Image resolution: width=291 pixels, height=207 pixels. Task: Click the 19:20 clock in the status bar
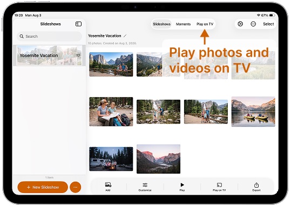pyautogui.click(x=18, y=15)
